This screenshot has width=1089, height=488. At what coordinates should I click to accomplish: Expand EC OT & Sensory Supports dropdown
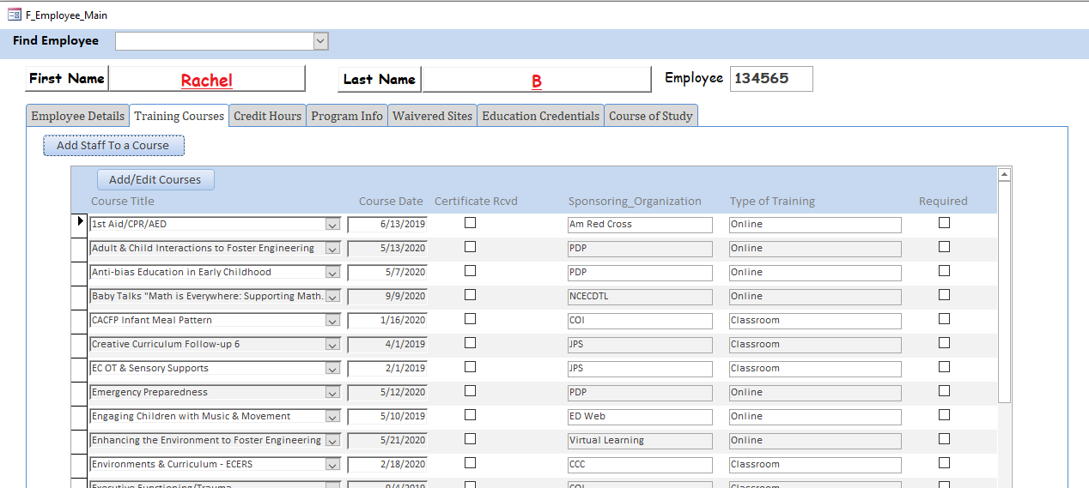(332, 369)
